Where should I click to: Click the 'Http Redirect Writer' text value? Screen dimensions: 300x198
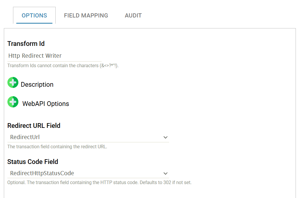point(35,56)
